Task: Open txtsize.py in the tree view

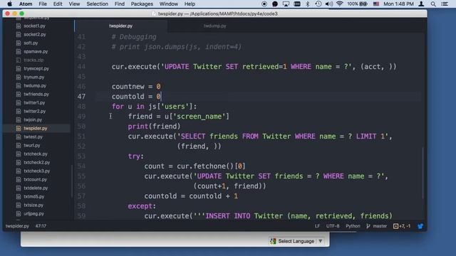Action: tap(33, 206)
